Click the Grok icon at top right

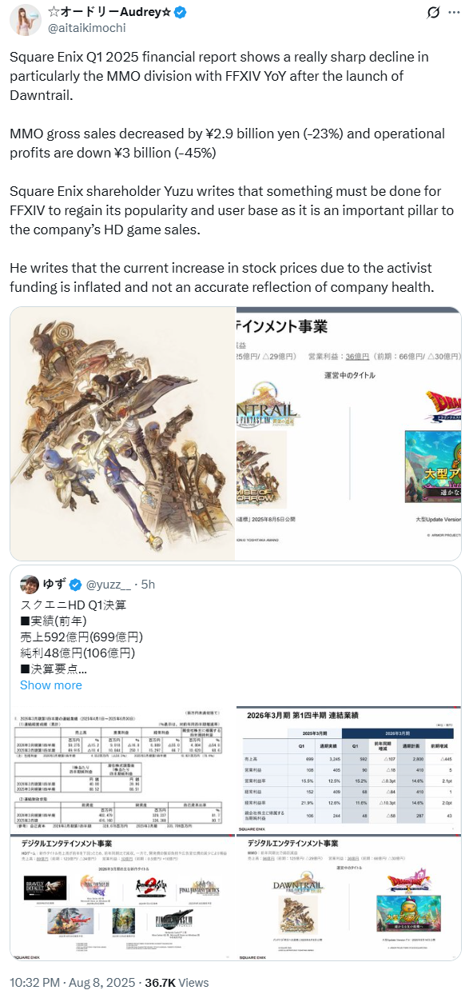[433, 13]
